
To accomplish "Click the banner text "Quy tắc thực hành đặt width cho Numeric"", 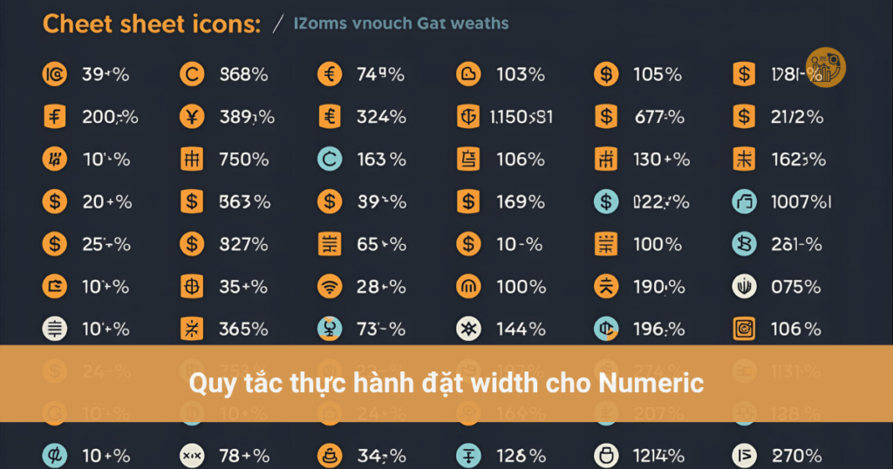I will (x=446, y=383).
